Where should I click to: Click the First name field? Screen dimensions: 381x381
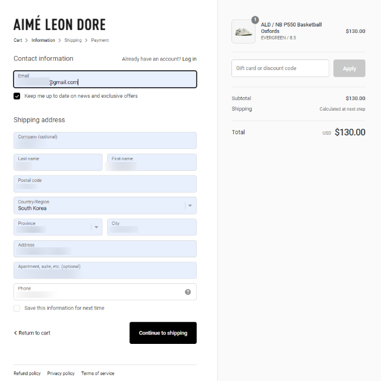[152, 162]
